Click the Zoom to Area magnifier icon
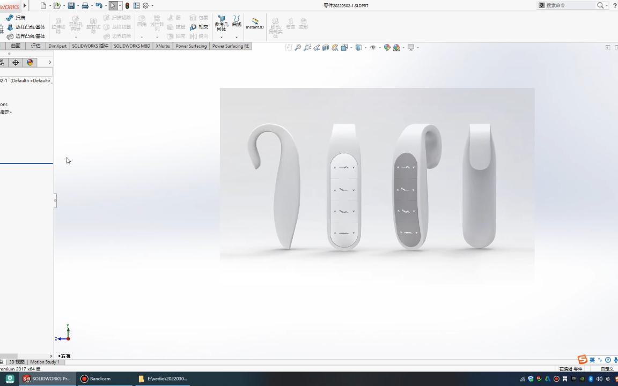Image resolution: width=618 pixels, height=386 pixels. click(307, 48)
